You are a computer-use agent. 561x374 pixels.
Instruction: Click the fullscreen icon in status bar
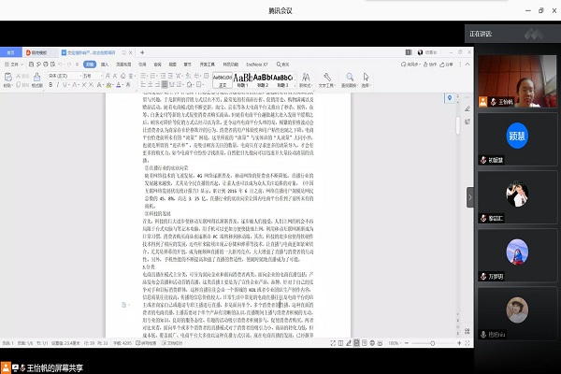tap(333, 343)
